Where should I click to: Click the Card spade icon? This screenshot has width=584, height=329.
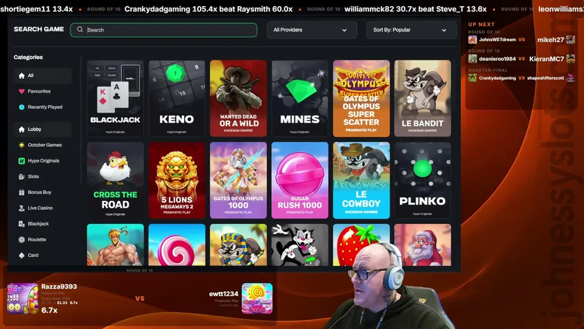pyautogui.click(x=22, y=255)
